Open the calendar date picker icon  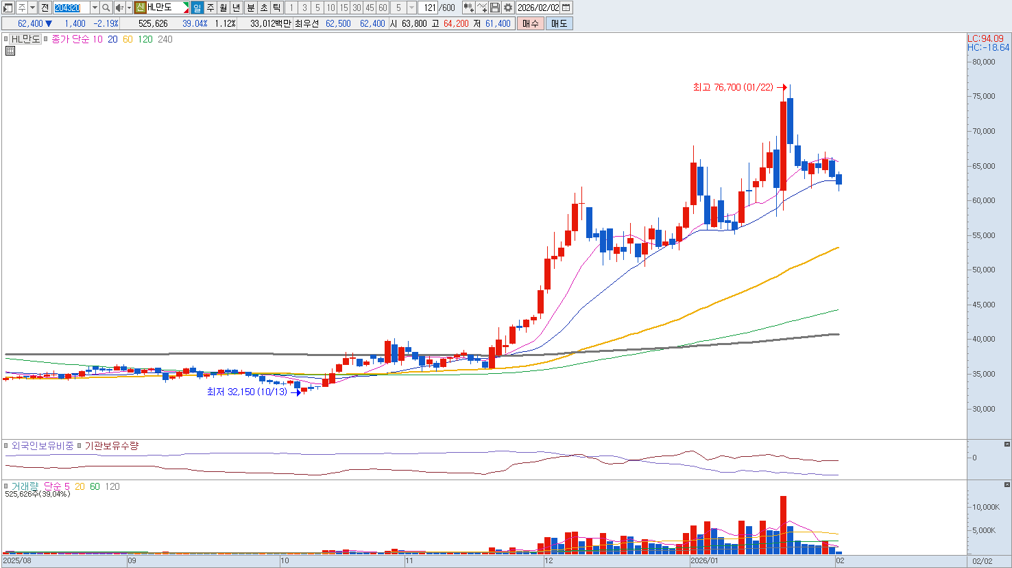(566, 8)
